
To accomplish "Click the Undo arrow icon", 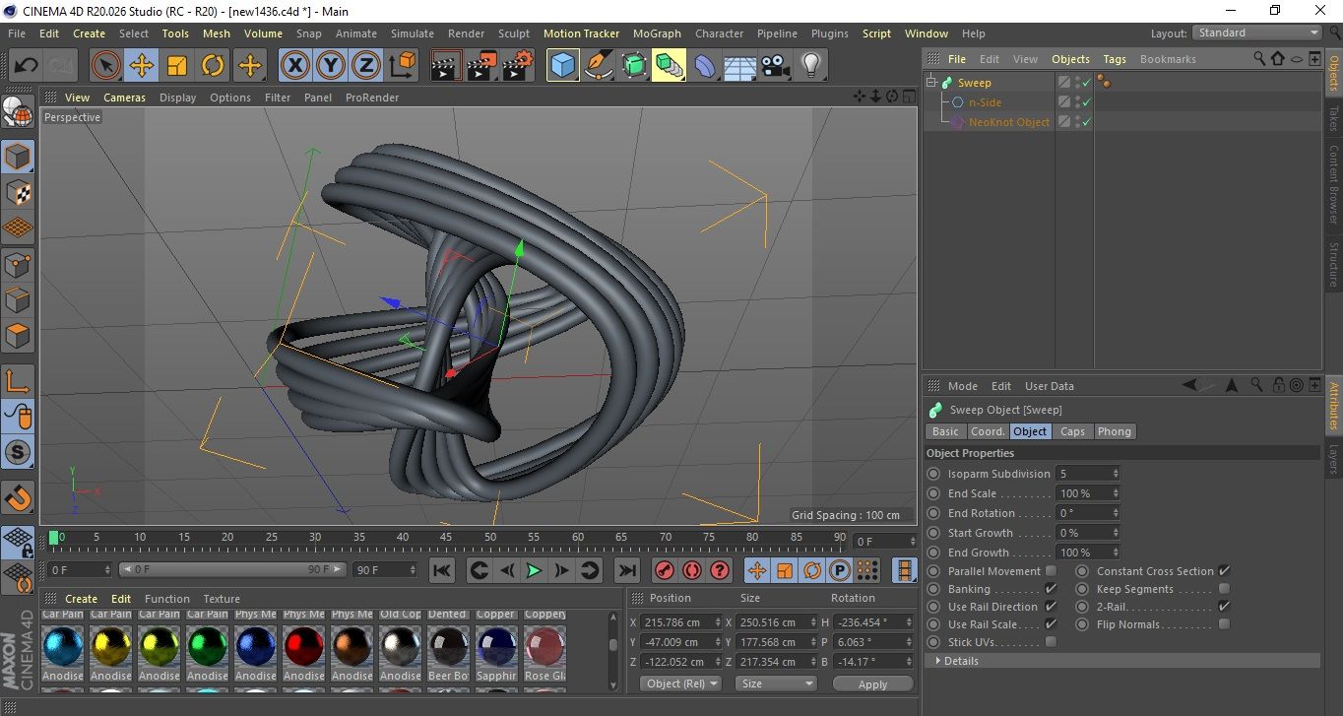I will pyautogui.click(x=27, y=66).
